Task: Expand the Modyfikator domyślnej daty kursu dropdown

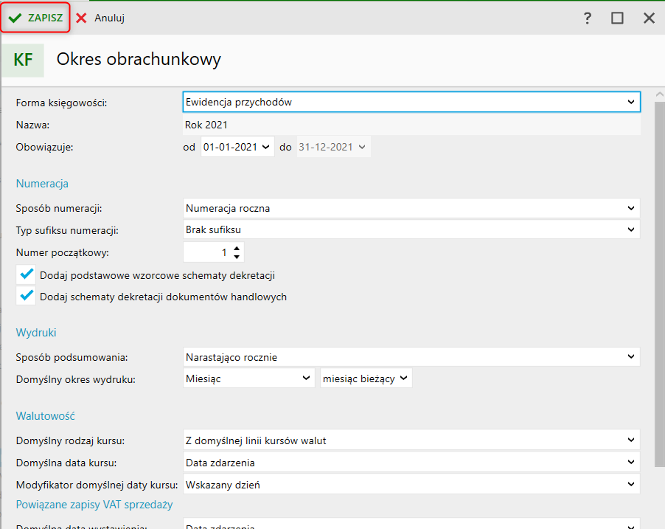Action: pyautogui.click(x=411, y=485)
